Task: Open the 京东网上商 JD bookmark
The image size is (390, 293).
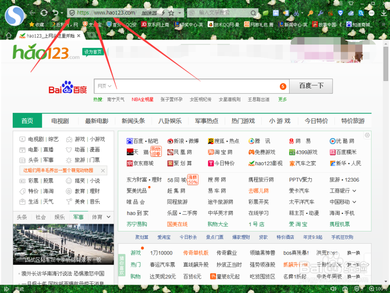Action: click(x=155, y=24)
